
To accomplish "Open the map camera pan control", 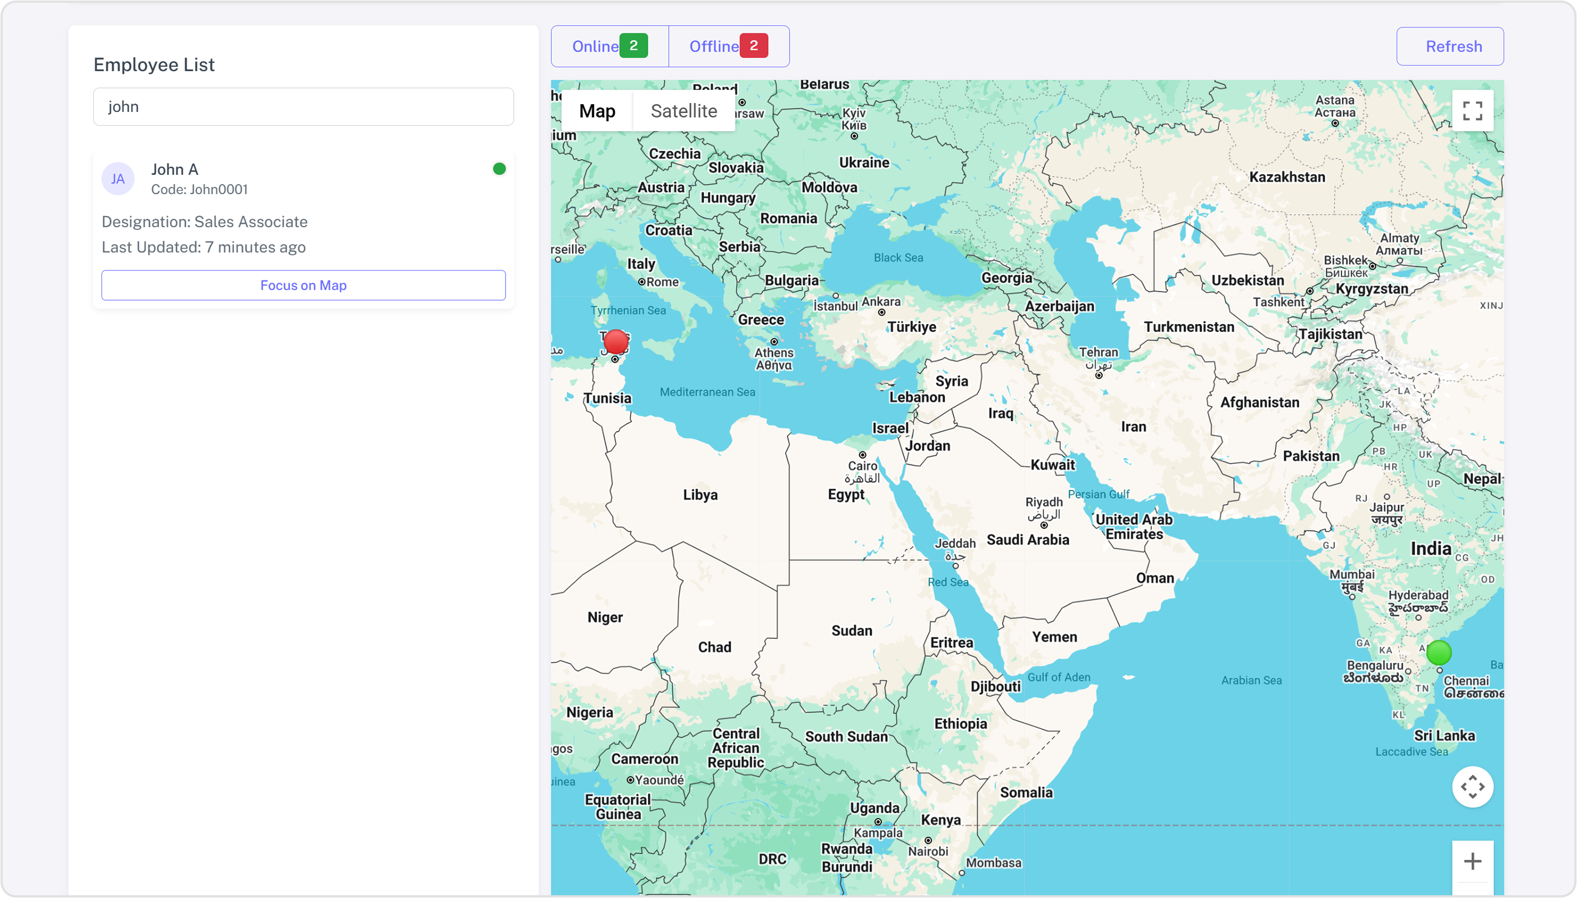I will pos(1472,786).
